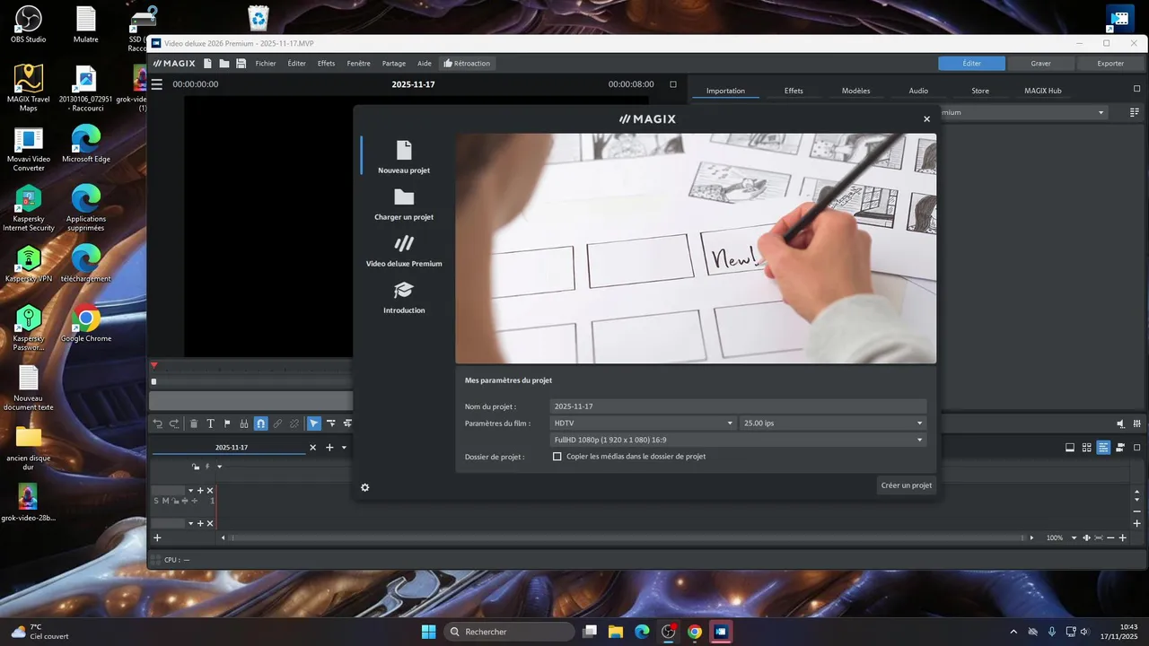Select Video deluxe Premium sidebar entry
The image size is (1149, 646).
[x=404, y=251]
